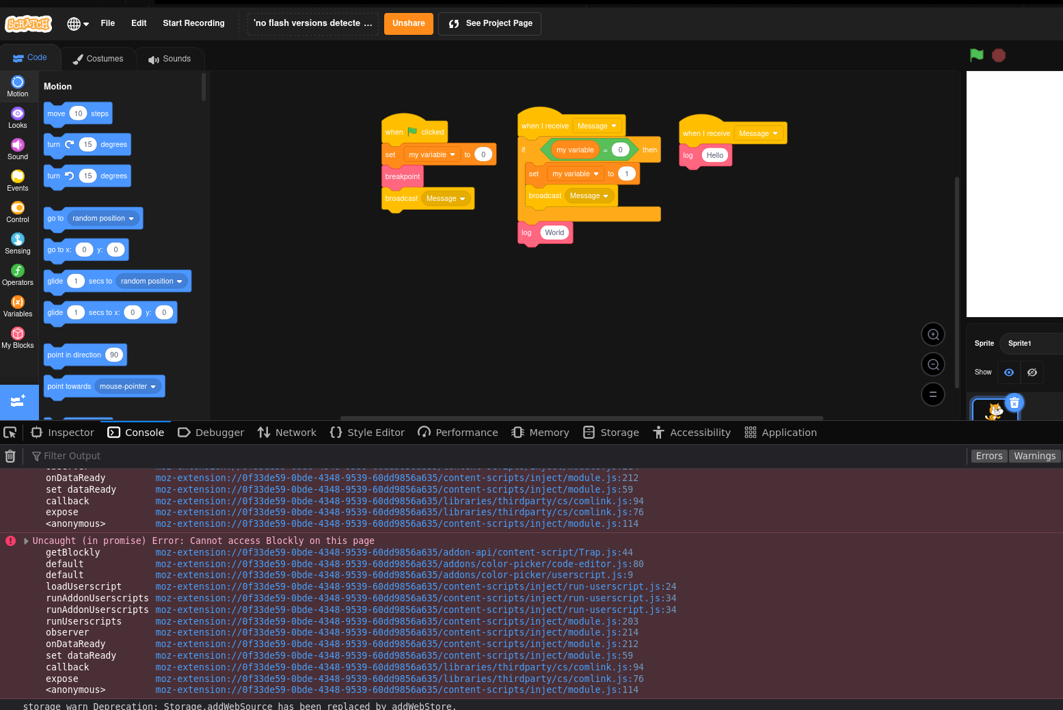Open the language globe menu
The image size is (1063, 710).
[x=77, y=23]
